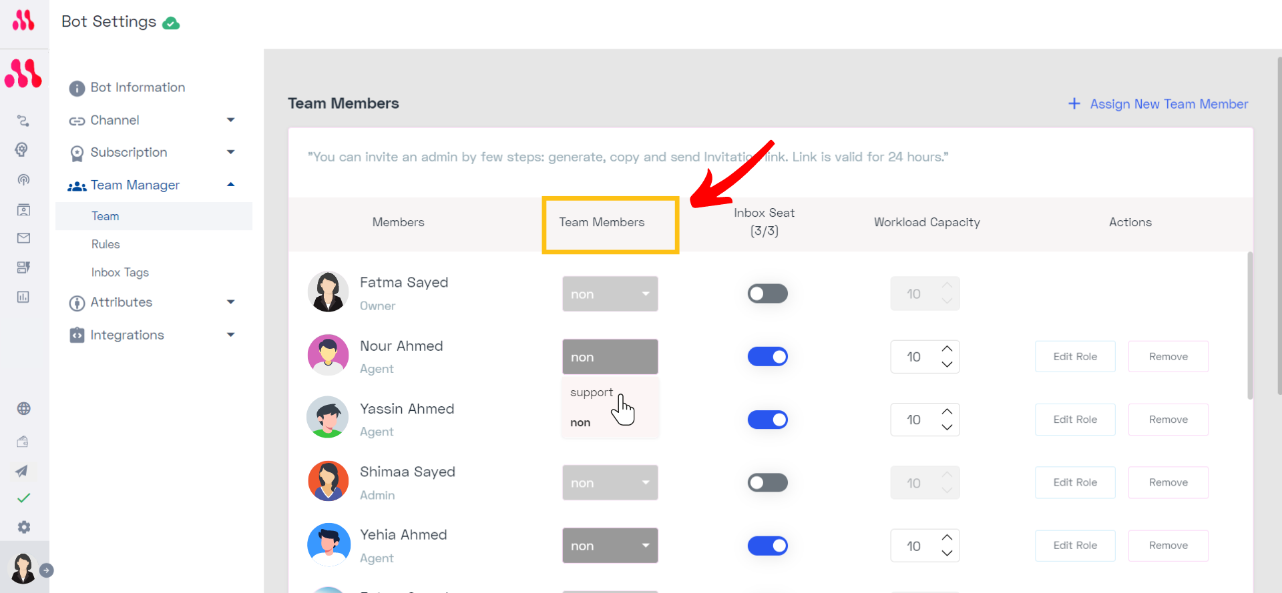The image size is (1282, 593).
Task: Open team dropdown for Yehia Ahmed
Action: [x=610, y=546]
